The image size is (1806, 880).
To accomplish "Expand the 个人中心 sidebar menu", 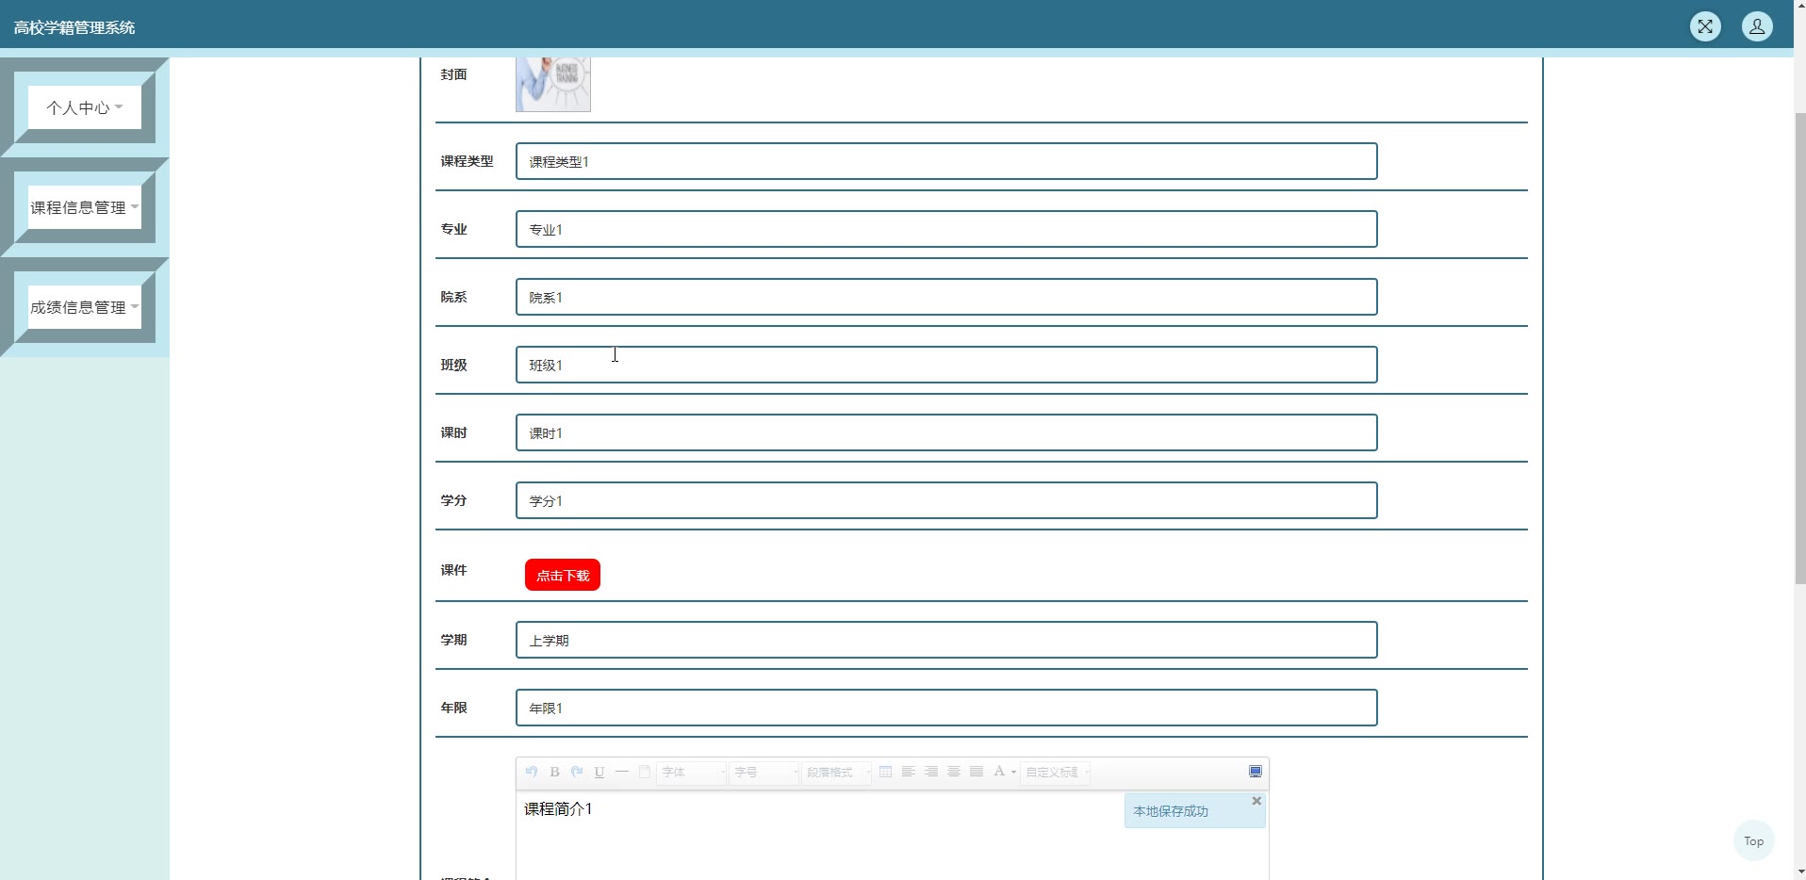I will pyautogui.click(x=85, y=107).
